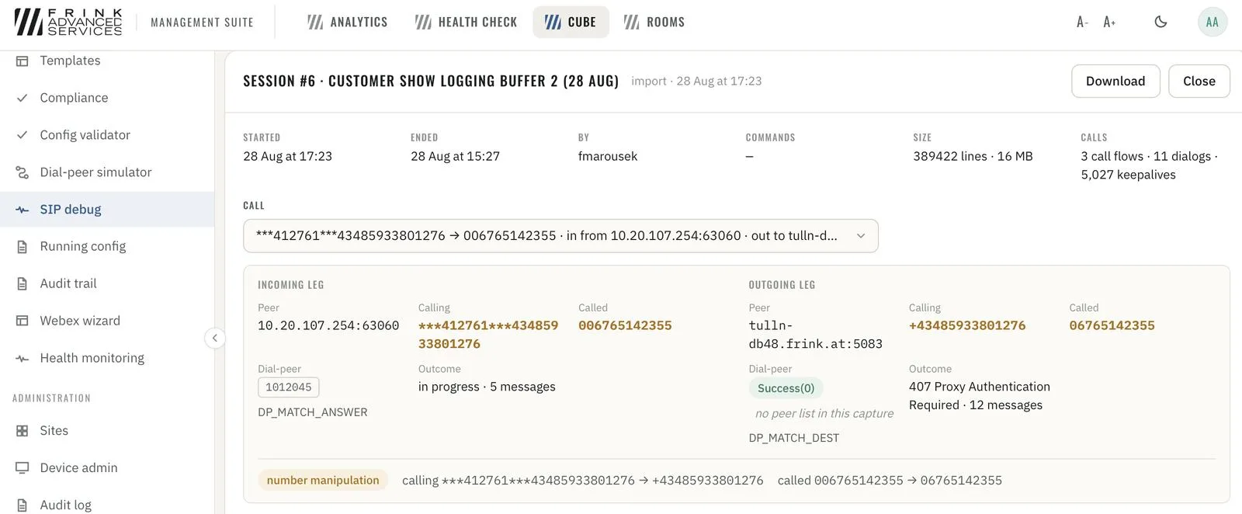Click incoming peer 10.20.107.254:63060
The width and height of the screenshot is (1242, 514).
[x=328, y=326]
